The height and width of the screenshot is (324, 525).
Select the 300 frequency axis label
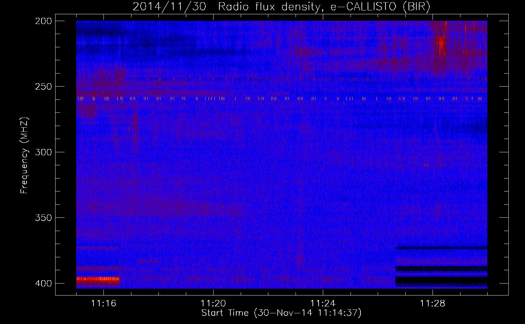click(x=43, y=152)
